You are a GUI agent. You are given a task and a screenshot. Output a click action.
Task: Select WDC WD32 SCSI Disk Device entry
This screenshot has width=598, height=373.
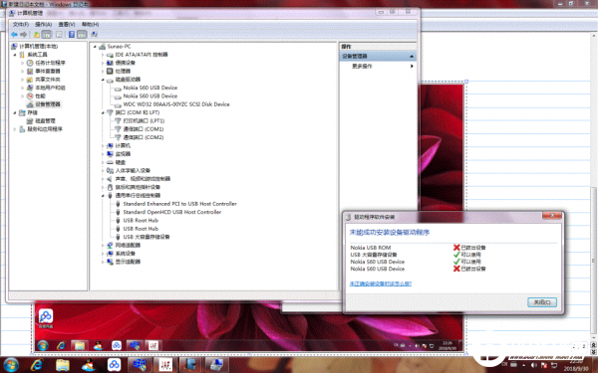point(176,104)
